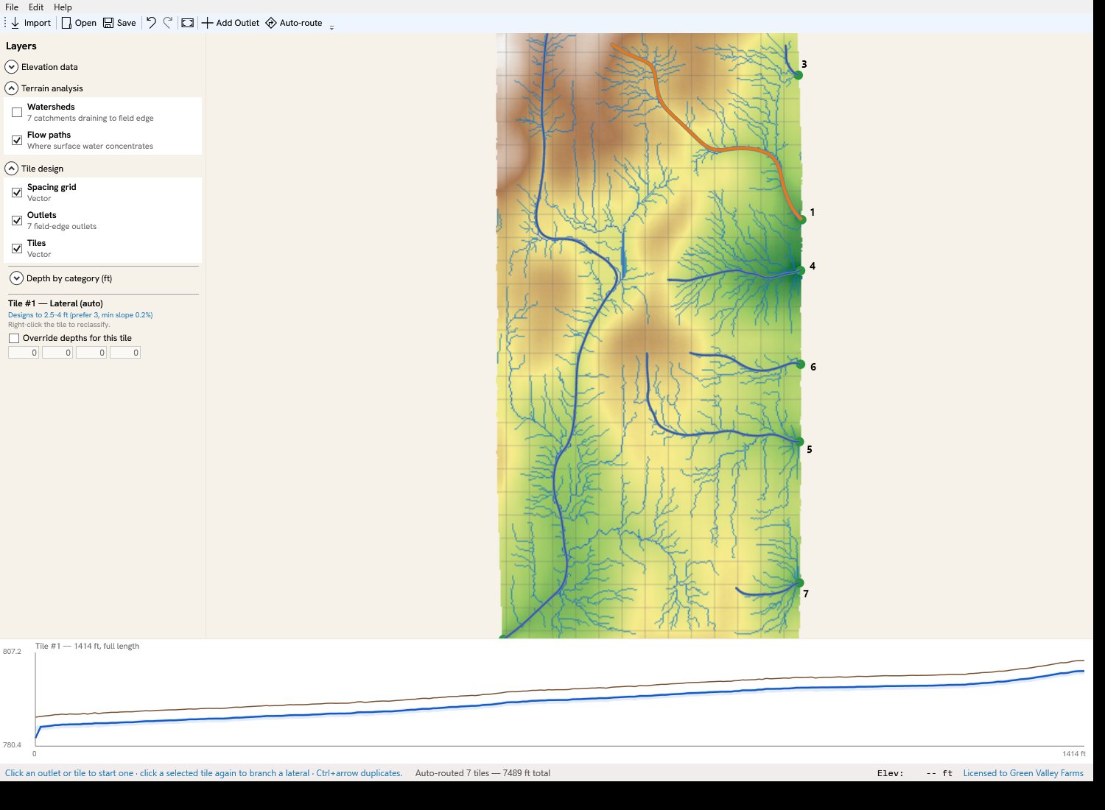Click the '7 catchments draining to field edge' text
This screenshot has width=1105, height=810.
pyautogui.click(x=91, y=118)
